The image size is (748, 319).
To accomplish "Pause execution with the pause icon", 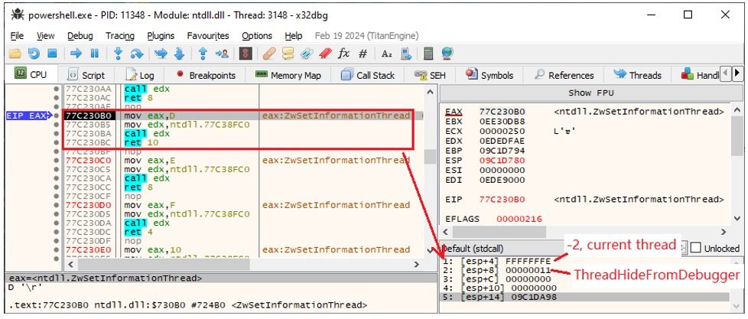I will [x=94, y=54].
